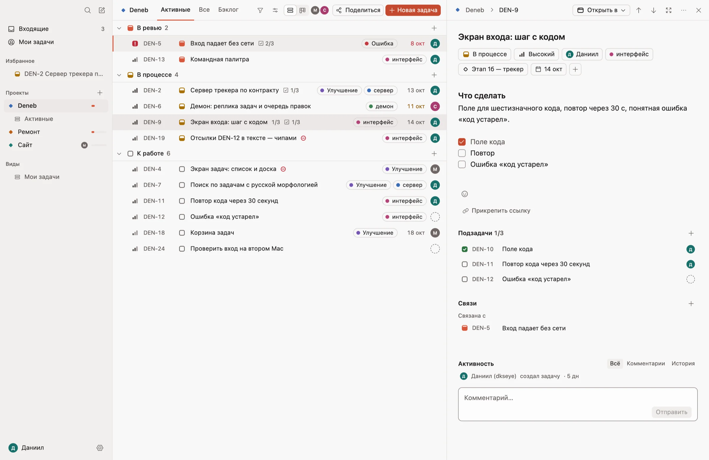
Task: Add a subtask with the plus icon
Action: tap(691, 233)
